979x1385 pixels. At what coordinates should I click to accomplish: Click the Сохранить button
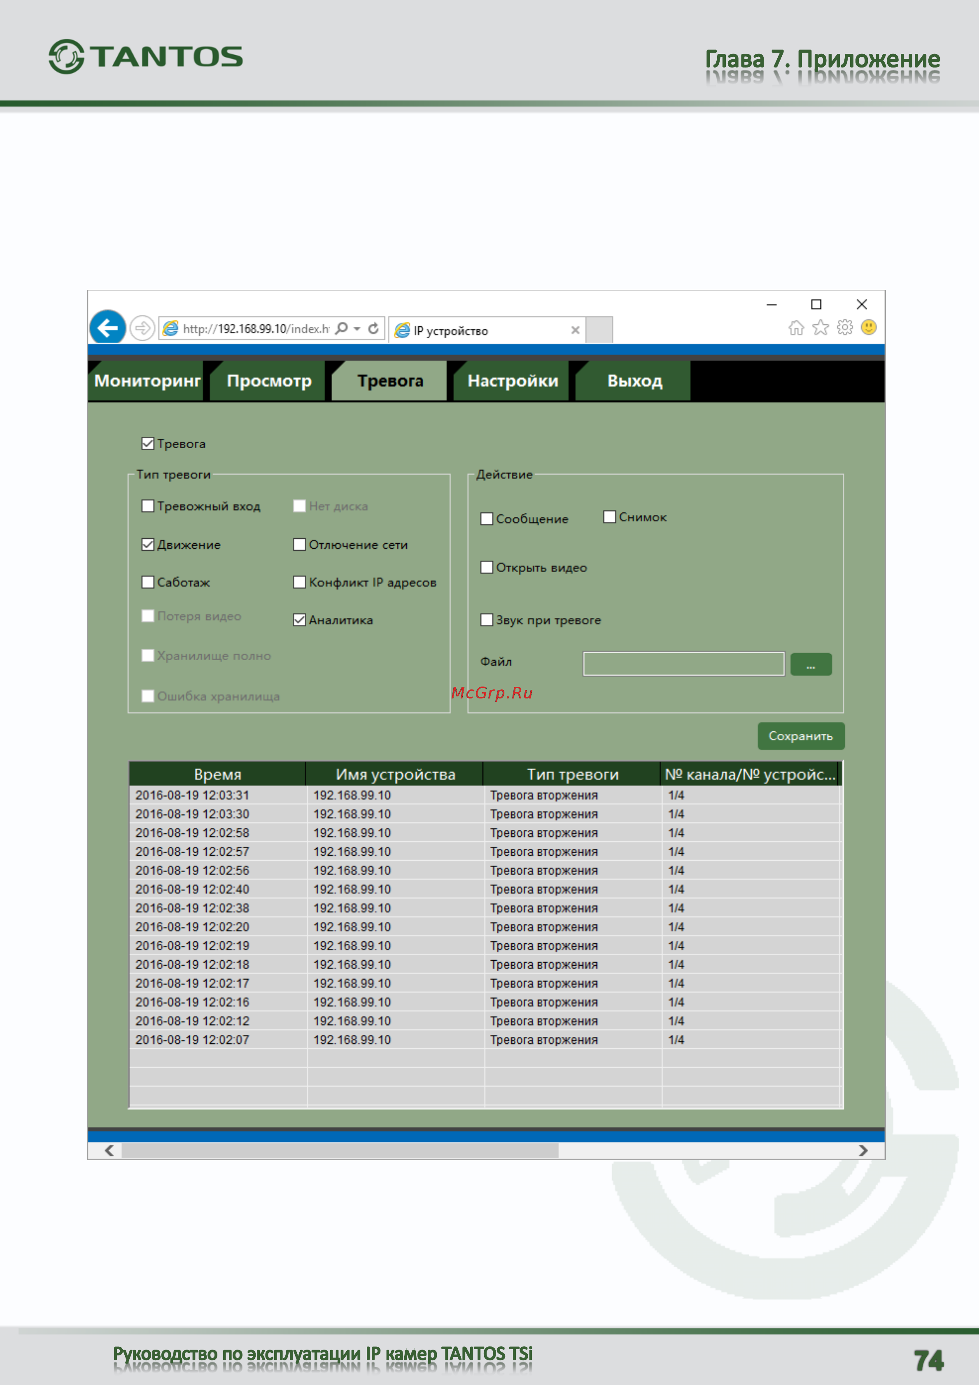pyautogui.click(x=800, y=736)
